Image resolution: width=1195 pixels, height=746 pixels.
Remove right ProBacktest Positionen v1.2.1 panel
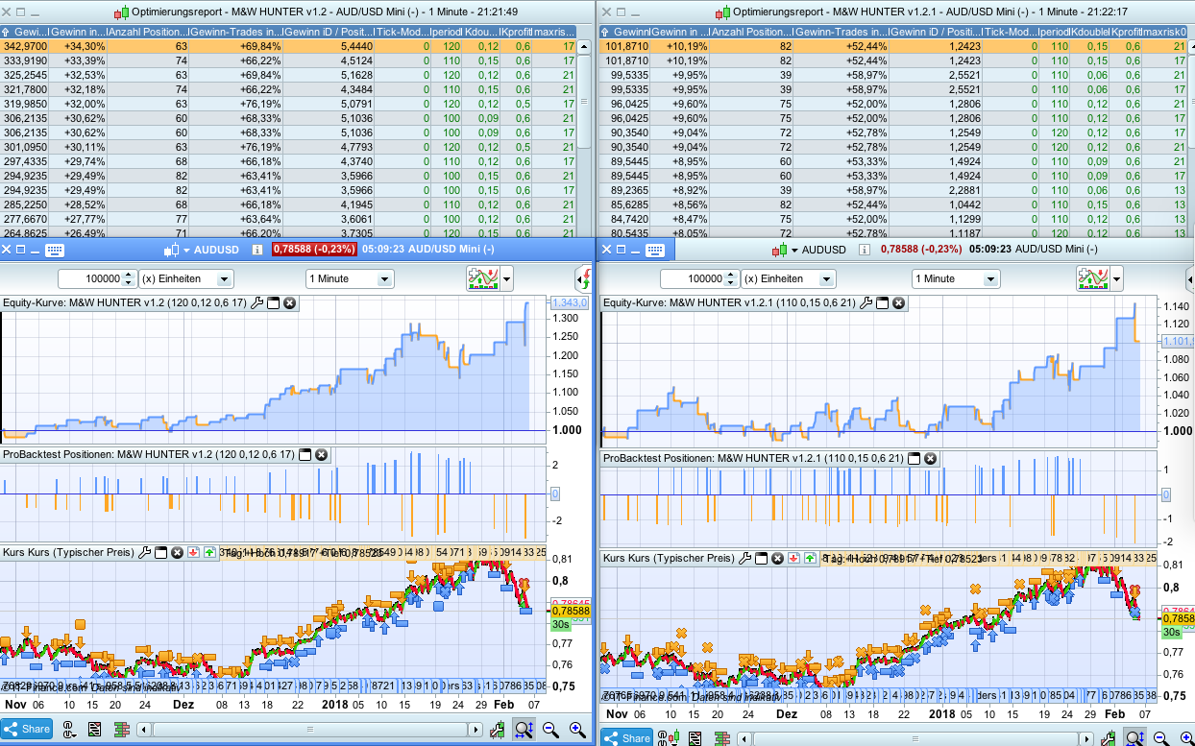931,459
